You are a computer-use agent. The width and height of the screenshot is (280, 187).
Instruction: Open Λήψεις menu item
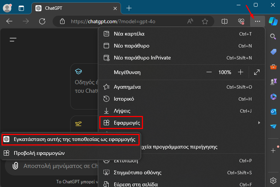[x=181, y=111]
